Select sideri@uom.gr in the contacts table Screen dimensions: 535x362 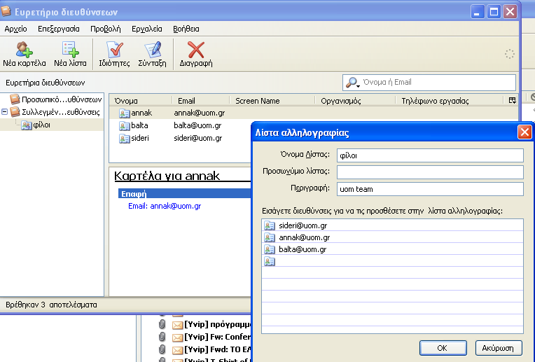pyautogui.click(x=198, y=138)
